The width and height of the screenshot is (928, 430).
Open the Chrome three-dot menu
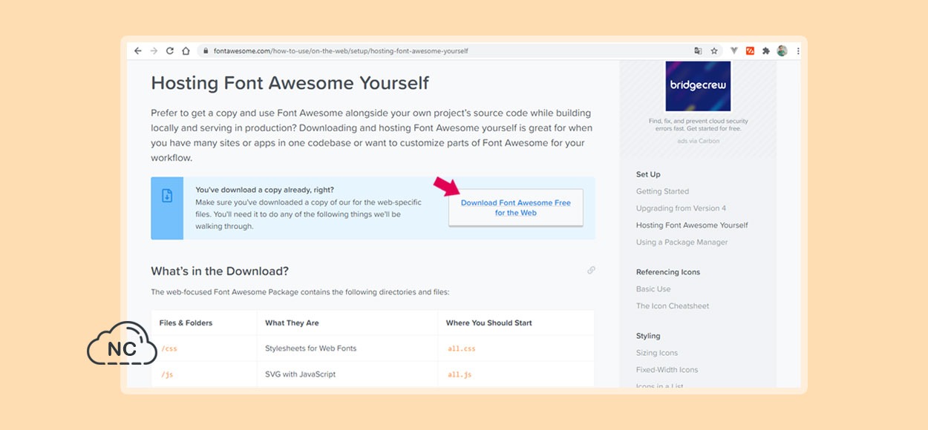798,51
